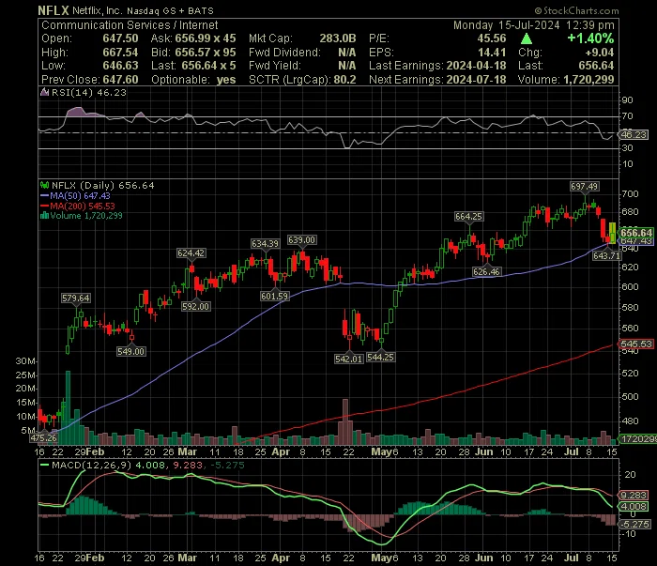Click the tall volume bar near 22 April
Screen dimensions: 657x566
click(345, 421)
